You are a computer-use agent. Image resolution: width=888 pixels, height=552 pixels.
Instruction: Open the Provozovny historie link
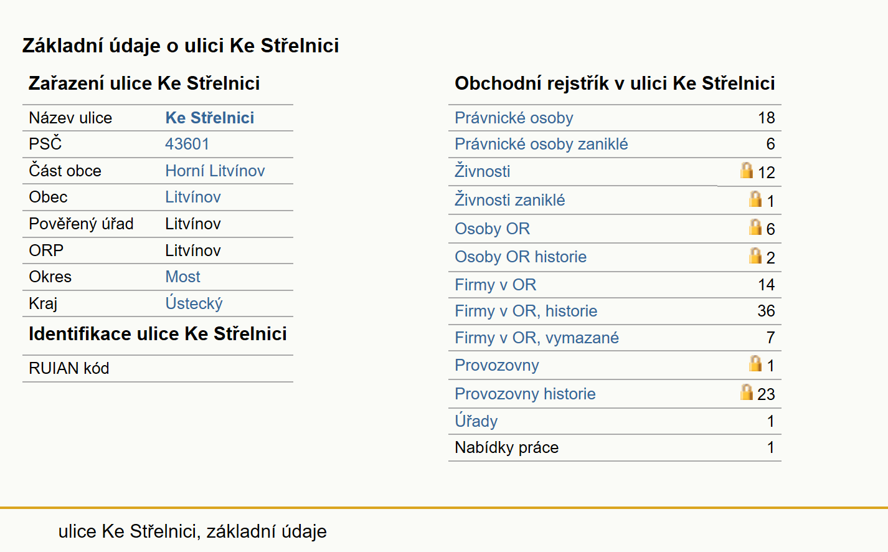point(525,394)
